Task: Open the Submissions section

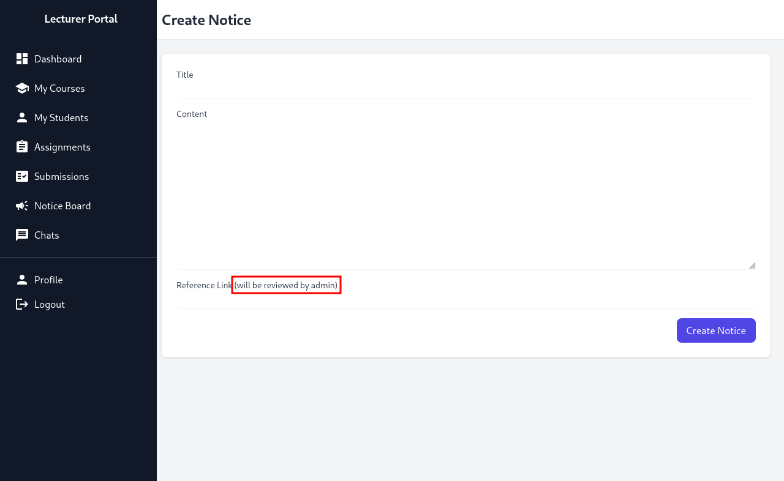Action: (62, 176)
